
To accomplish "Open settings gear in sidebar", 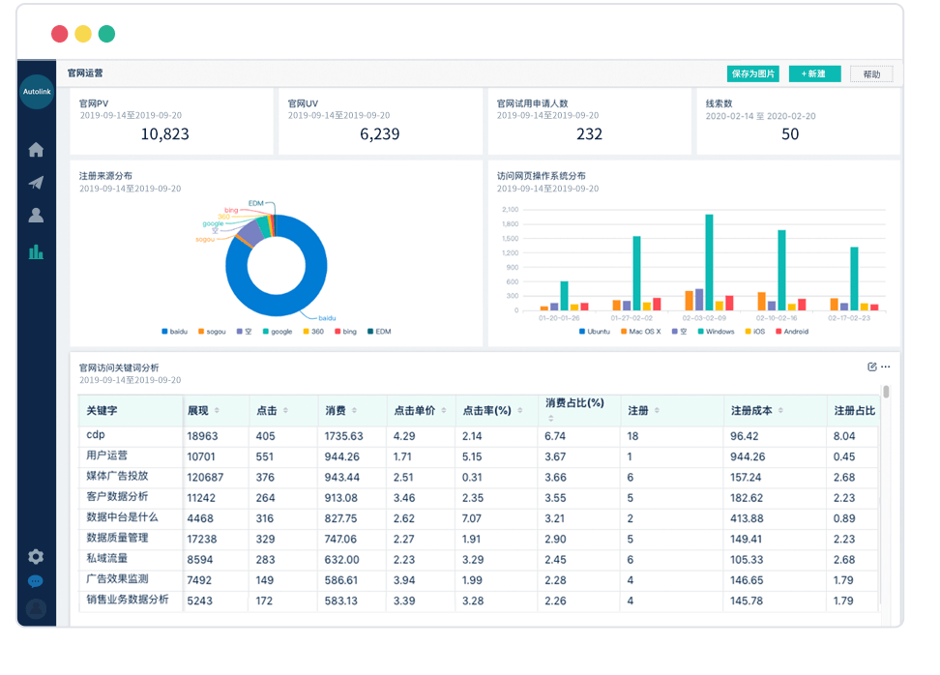I will click(36, 557).
